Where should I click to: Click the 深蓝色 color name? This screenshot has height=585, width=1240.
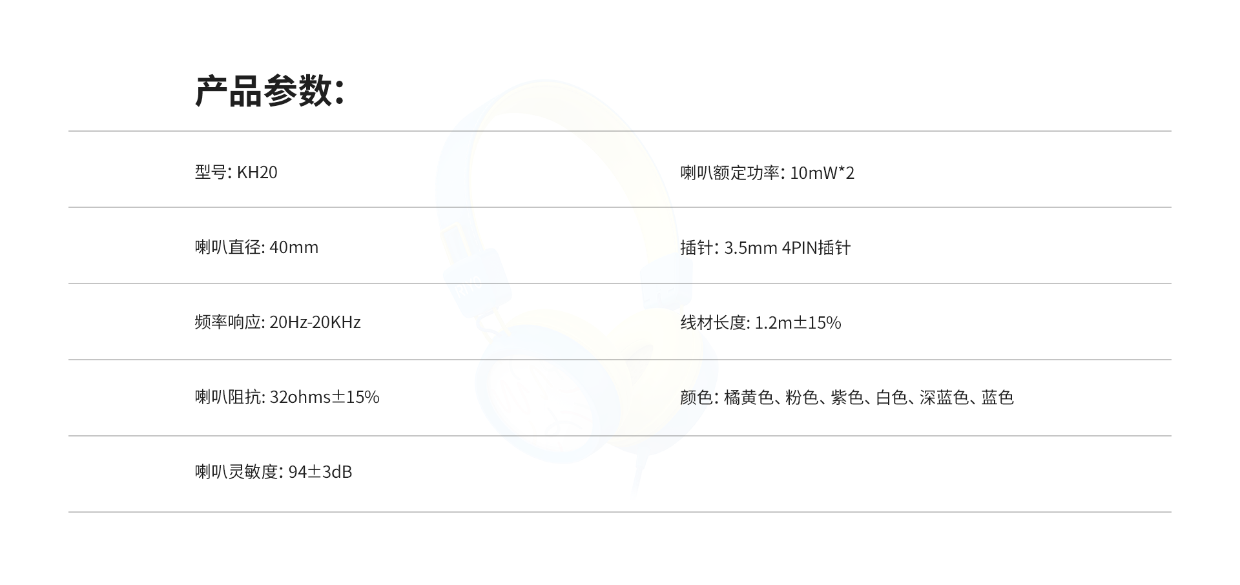click(944, 398)
